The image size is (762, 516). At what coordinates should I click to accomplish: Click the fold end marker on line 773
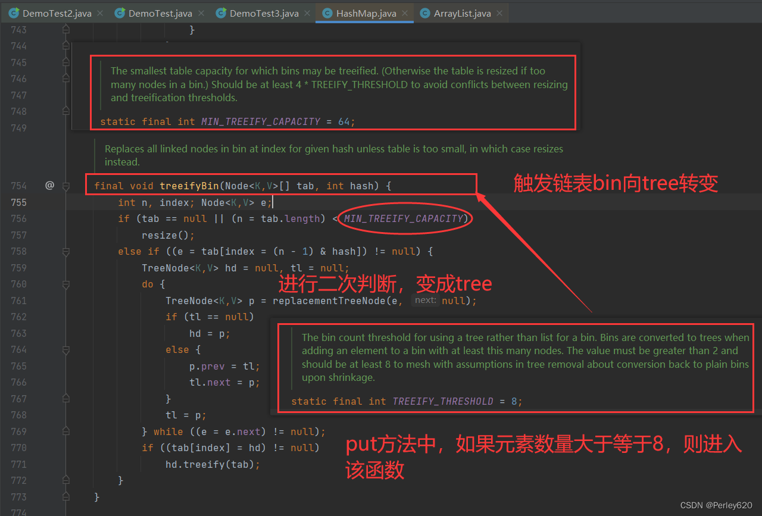[x=66, y=497]
